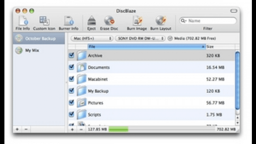Click the My Backup folder icon
The image size is (256, 144).
click(82, 91)
